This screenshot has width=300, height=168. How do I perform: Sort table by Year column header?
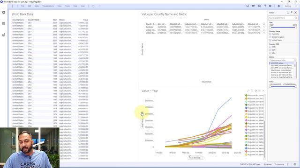pos(55,20)
